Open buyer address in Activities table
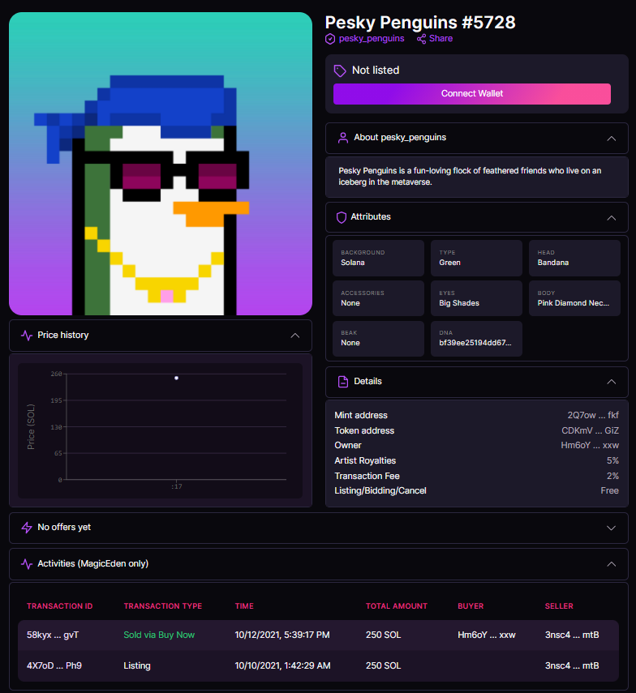 (487, 635)
